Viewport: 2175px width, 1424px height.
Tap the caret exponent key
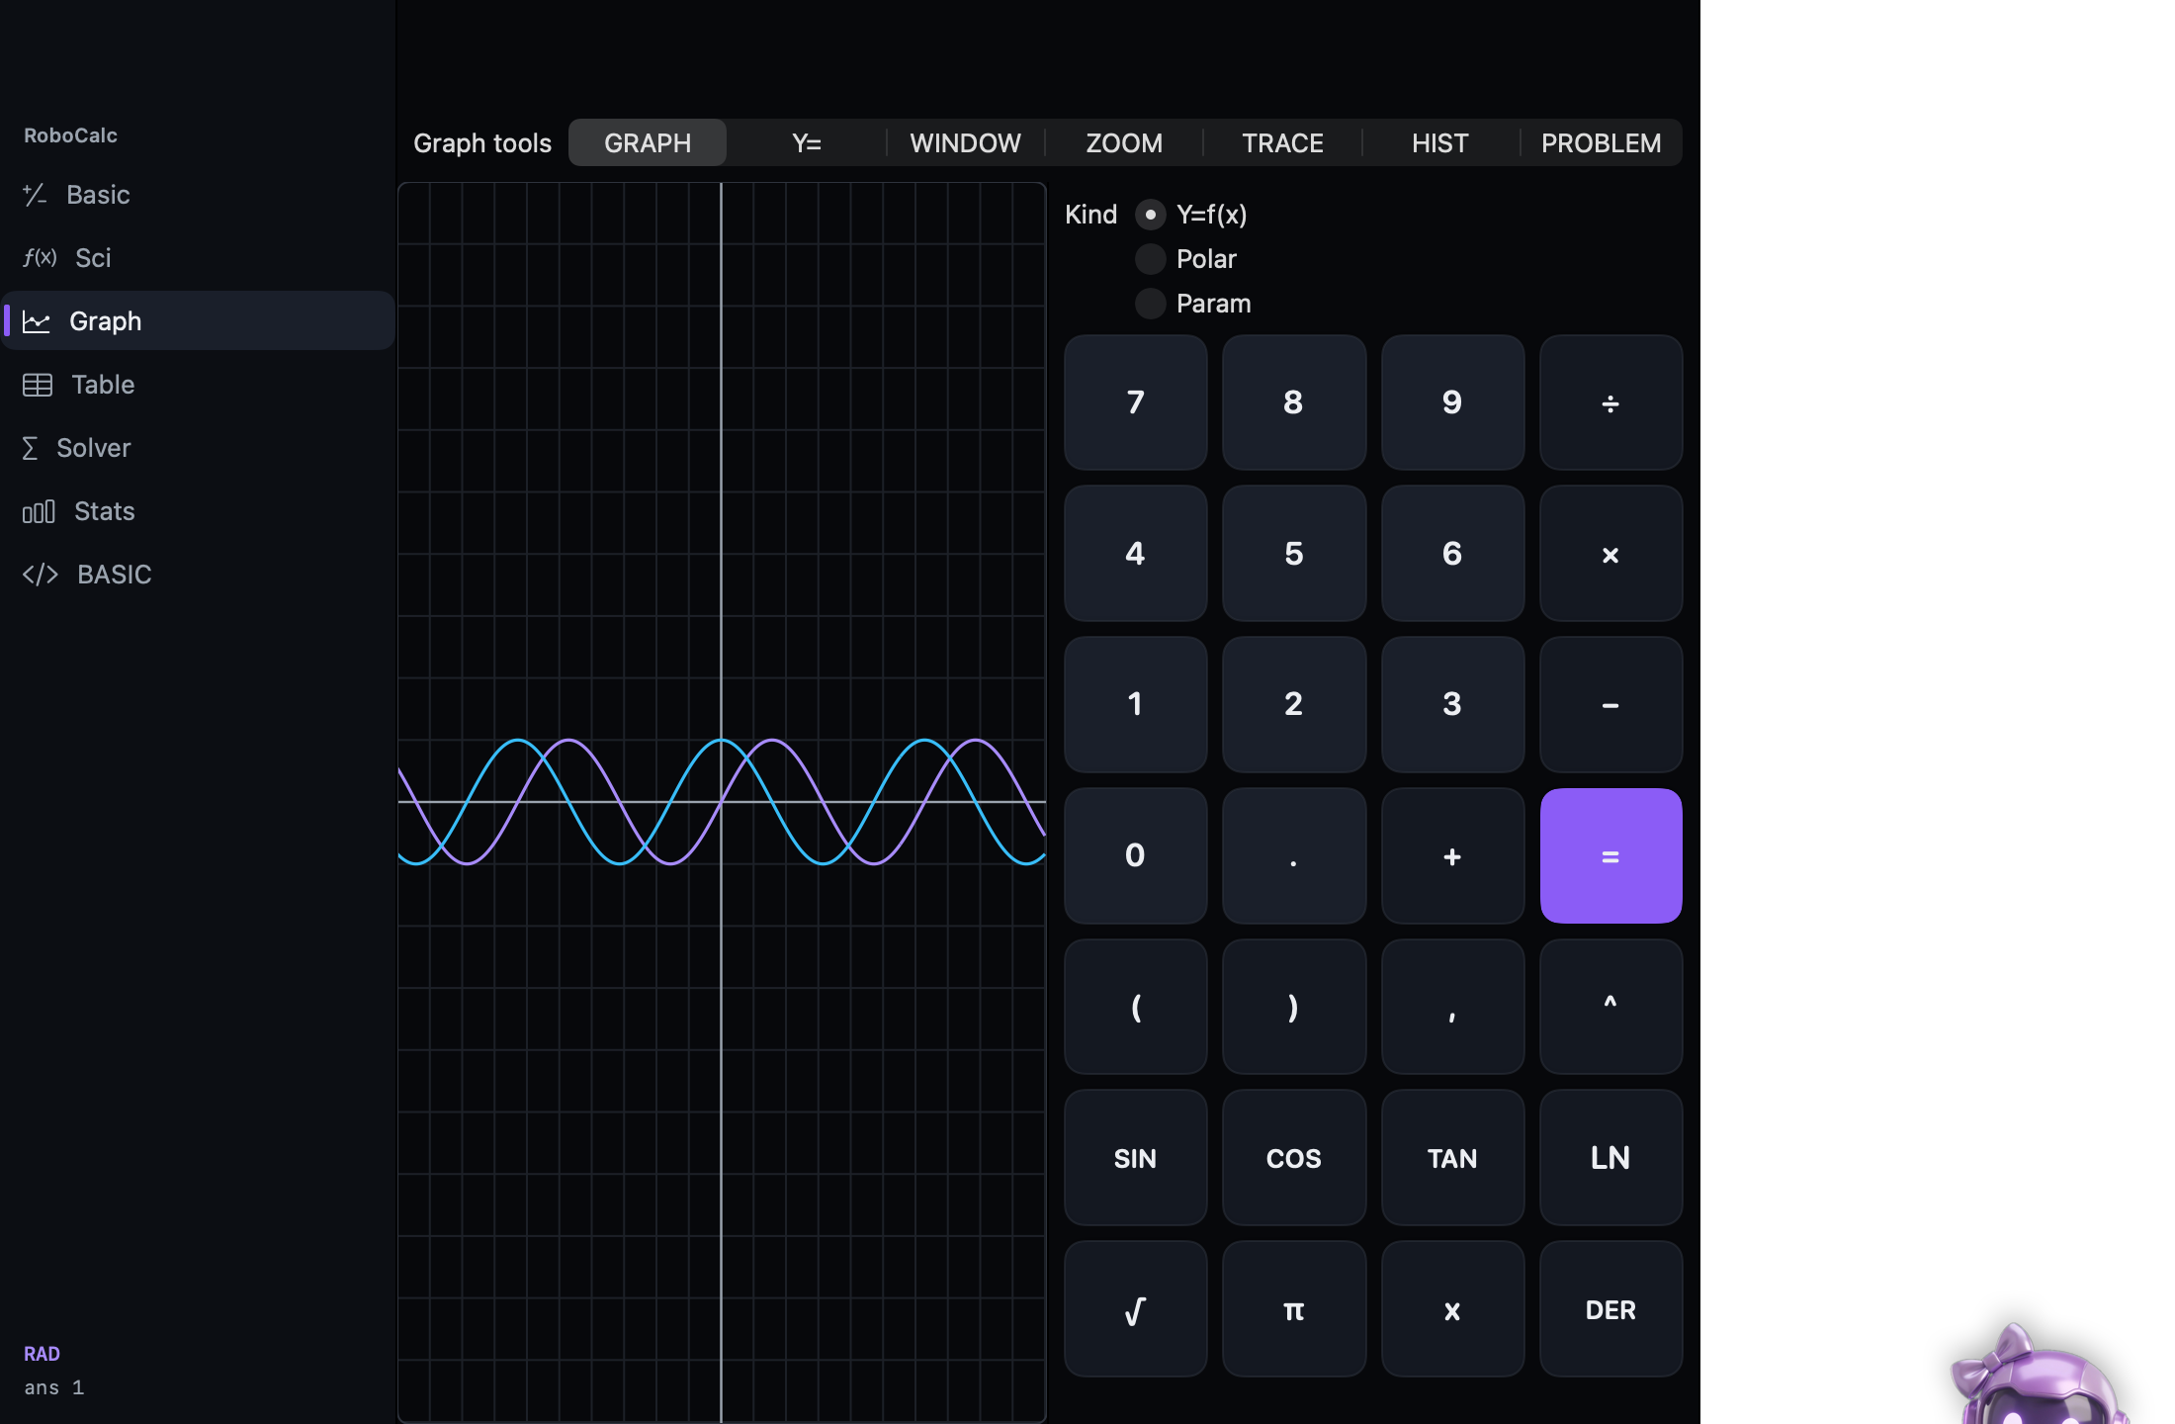[x=1610, y=1007]
